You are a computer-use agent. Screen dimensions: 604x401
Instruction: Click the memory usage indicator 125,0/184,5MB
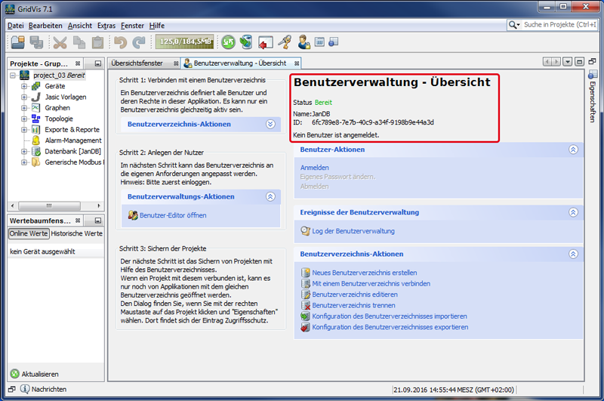pos(184,42)
